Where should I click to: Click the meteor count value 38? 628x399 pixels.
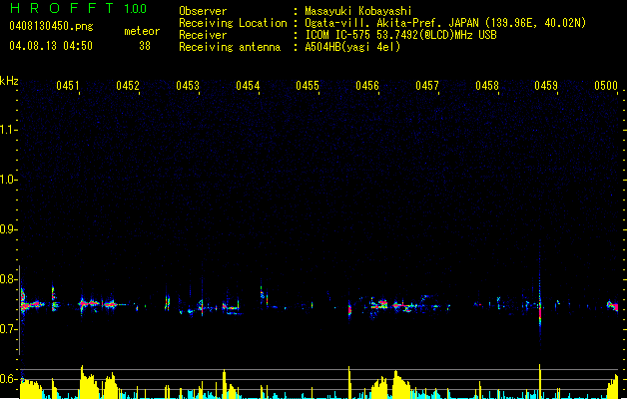pyautogui.click(x=145, y=46)
